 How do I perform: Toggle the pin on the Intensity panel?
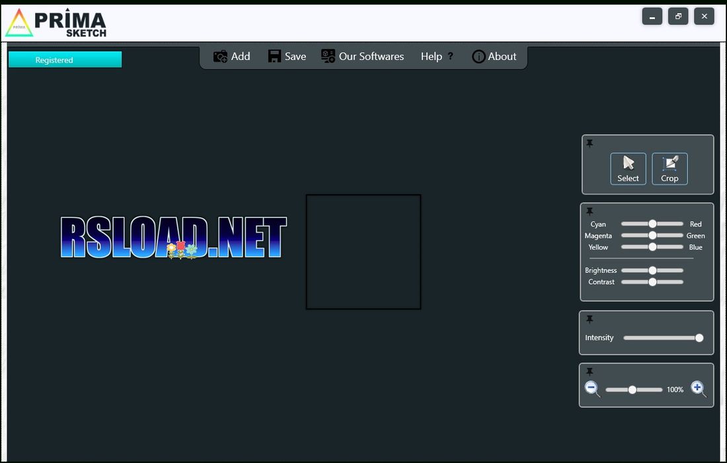(590, 319)
